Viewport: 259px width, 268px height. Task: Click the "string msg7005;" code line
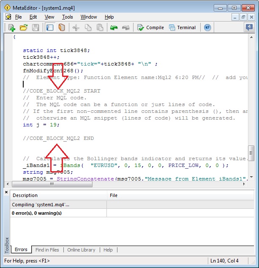pos(48,172)
